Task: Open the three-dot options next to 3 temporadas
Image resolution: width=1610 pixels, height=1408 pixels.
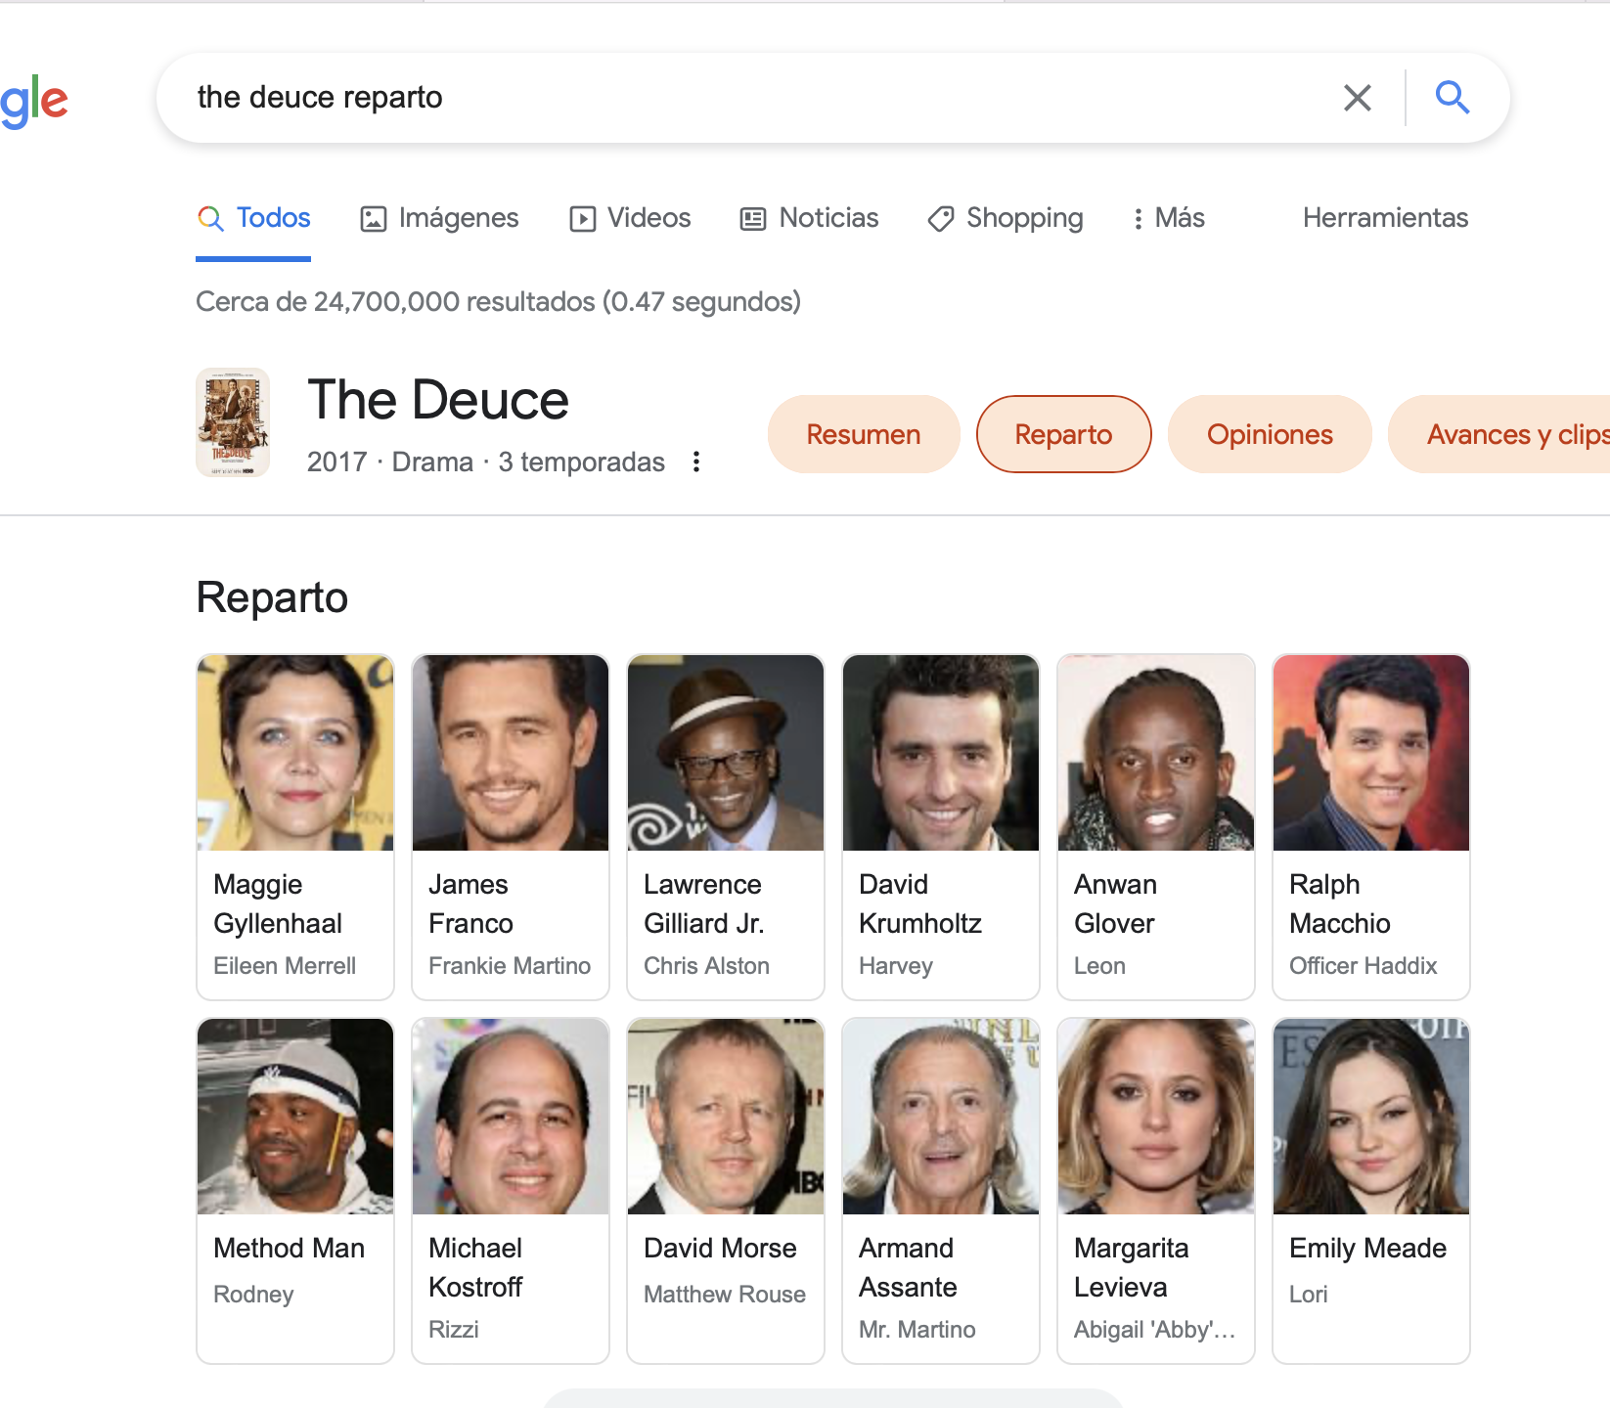Action: click(x=696, y=462)
